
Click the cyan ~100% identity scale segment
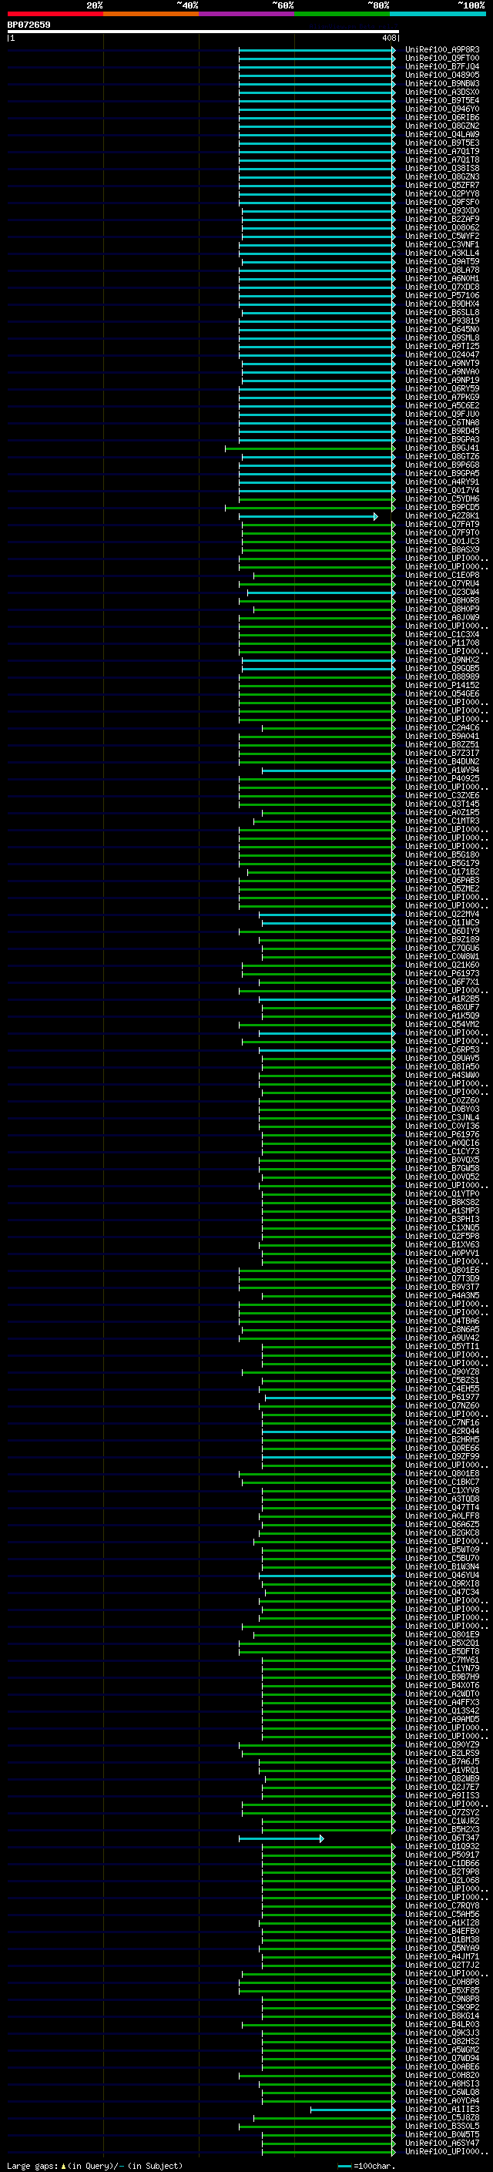[438, 14]
